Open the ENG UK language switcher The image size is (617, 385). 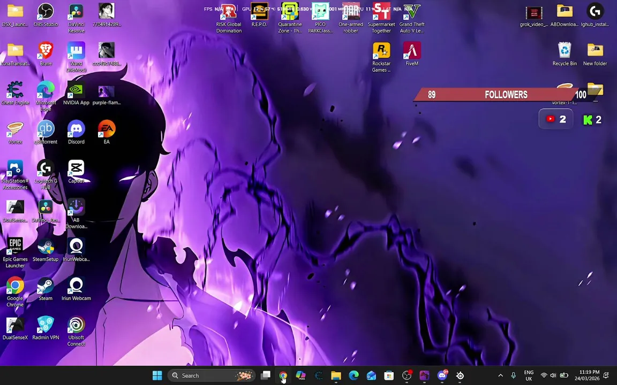pyautogui.click(x=529, y=375)
